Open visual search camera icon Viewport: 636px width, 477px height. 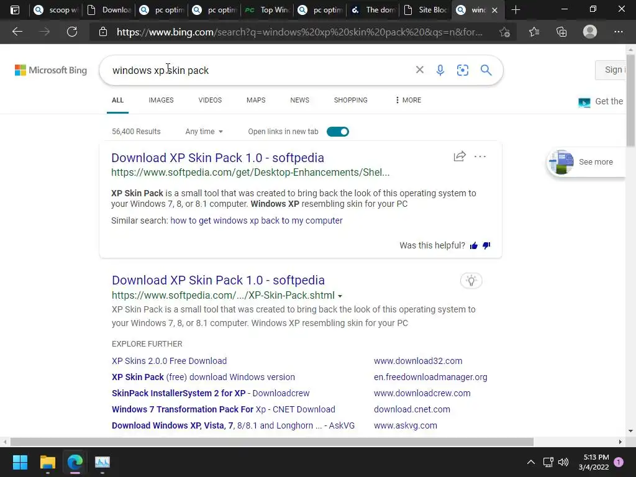462,70
